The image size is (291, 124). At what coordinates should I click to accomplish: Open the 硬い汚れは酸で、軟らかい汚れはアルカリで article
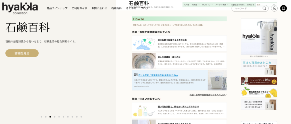coord(178,107)
